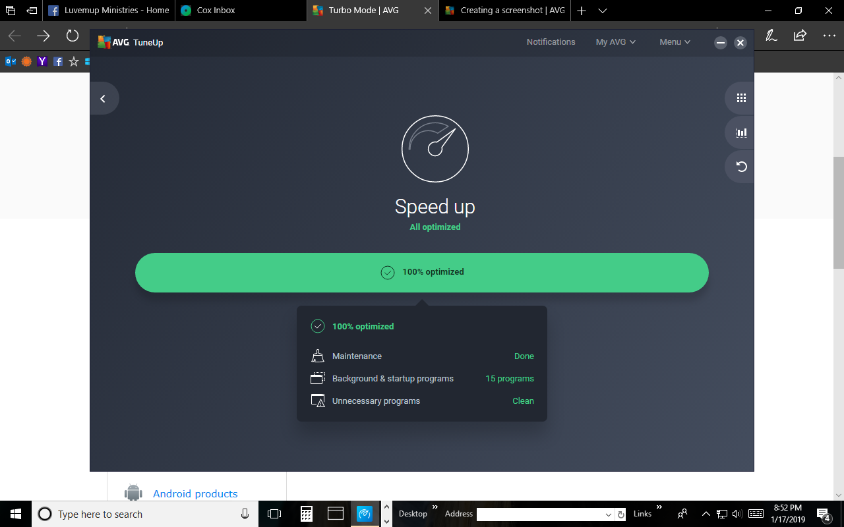This screenshot has width=844, height=527.
Task: Open the Unnecessary programs row
Action: 422,401
